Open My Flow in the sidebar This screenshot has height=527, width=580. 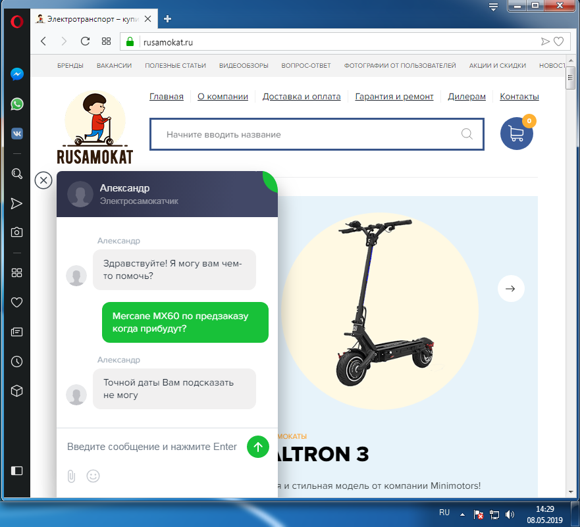16,203
